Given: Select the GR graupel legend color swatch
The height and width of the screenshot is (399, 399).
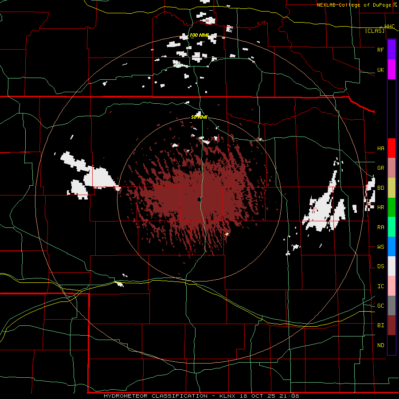Looking at the screenshot, I should point(391,168).
